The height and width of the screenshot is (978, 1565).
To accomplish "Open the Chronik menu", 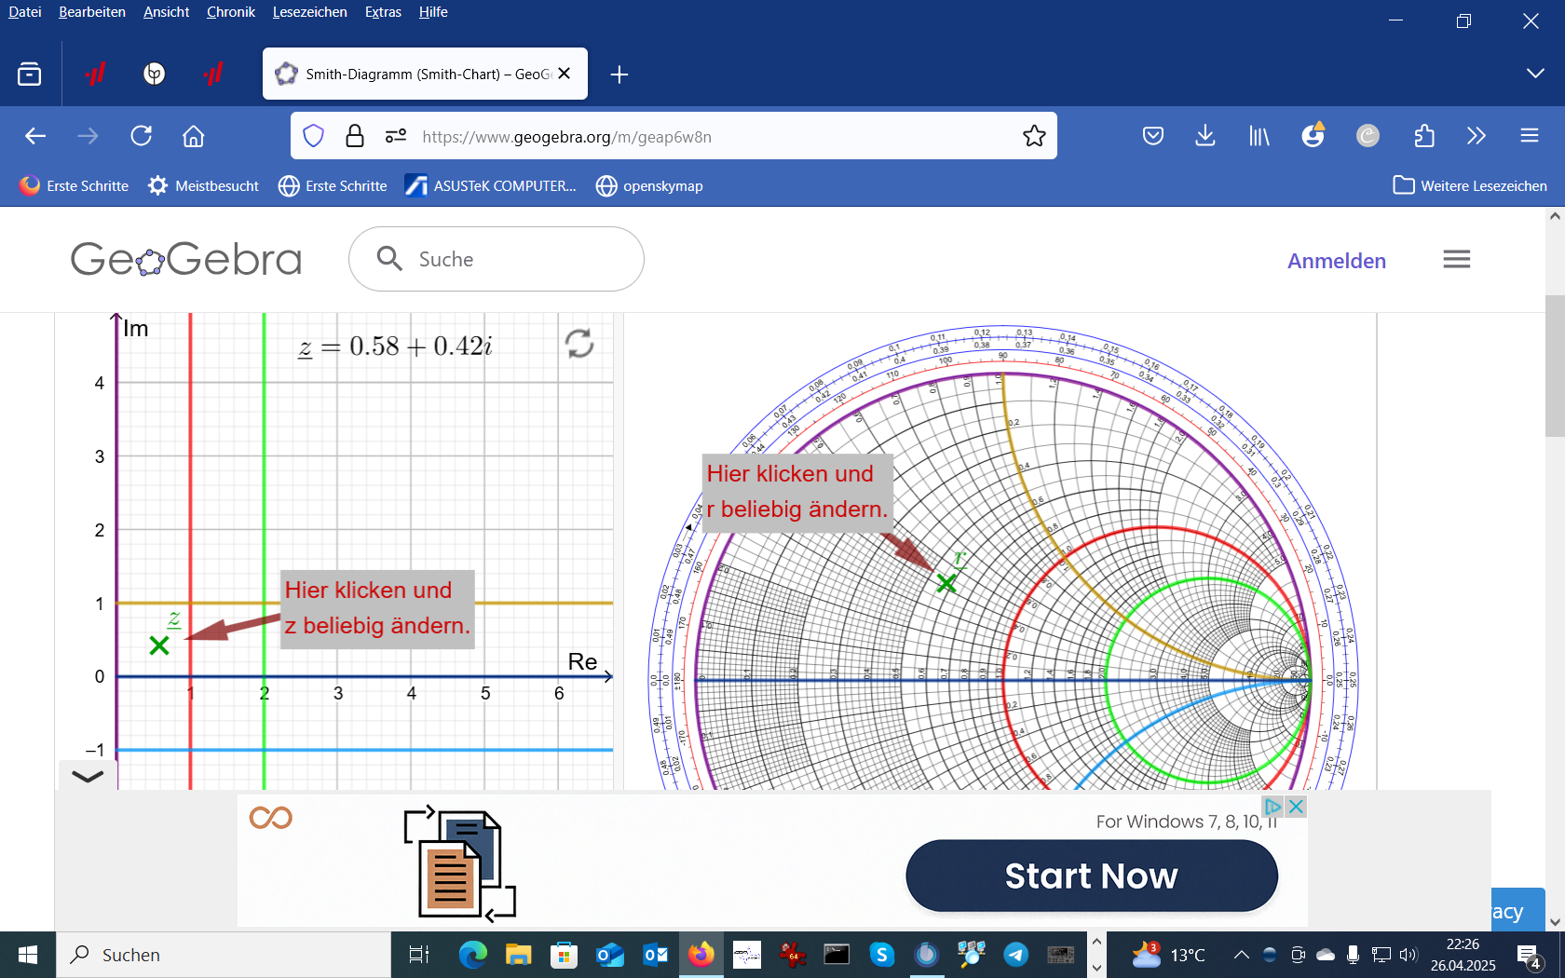I will tap(231, 12).
